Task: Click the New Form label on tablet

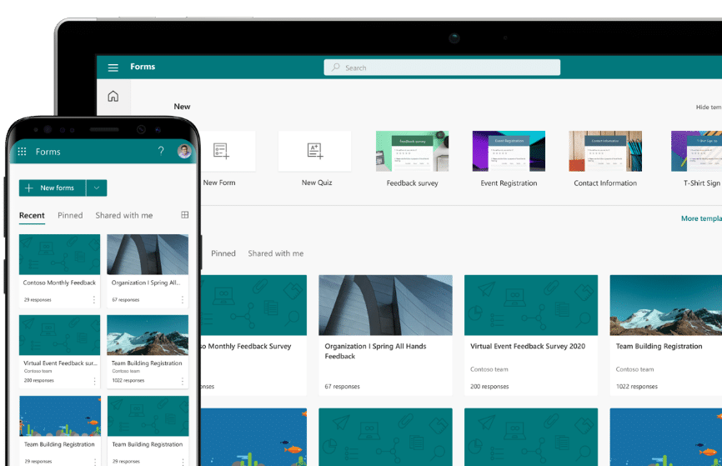Action: pos(219,183)
